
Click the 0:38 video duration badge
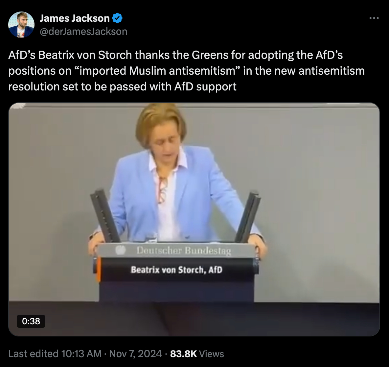(x=31, y=321)
